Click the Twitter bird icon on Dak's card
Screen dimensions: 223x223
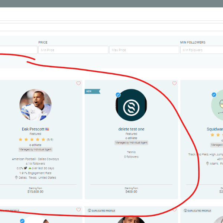click(26, 168)
